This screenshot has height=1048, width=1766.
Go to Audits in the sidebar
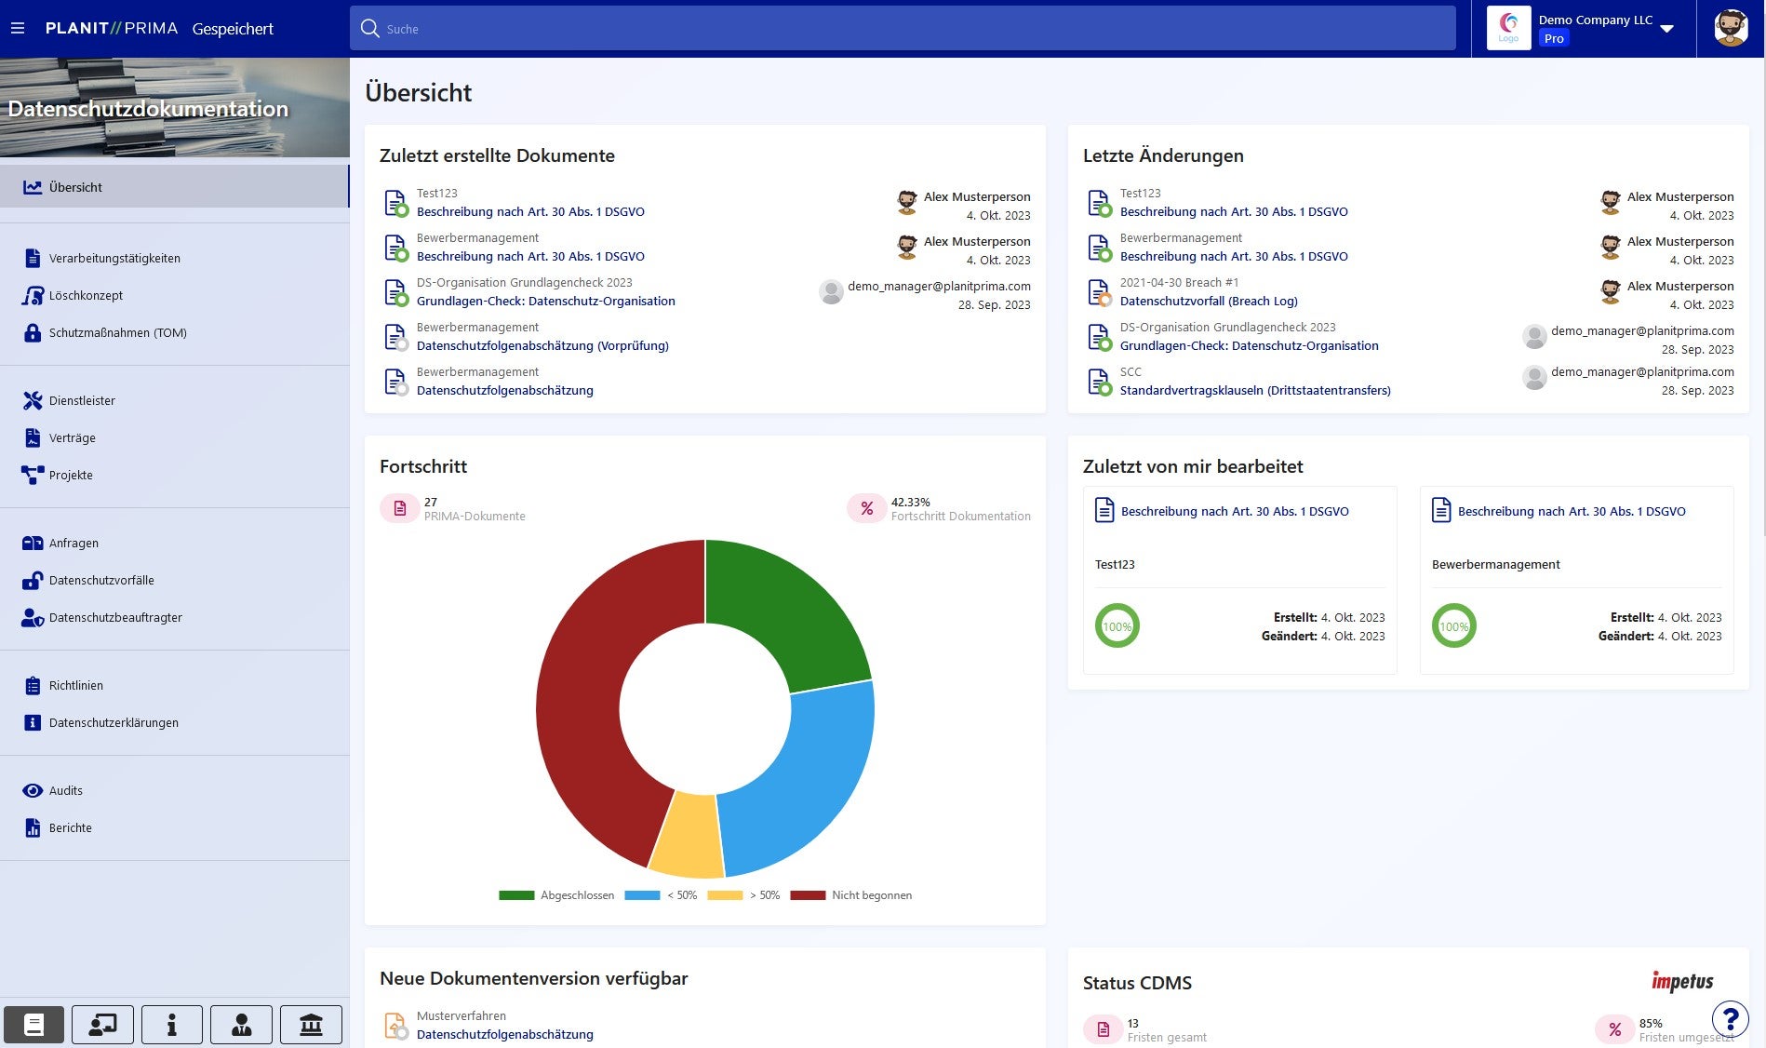65,791
